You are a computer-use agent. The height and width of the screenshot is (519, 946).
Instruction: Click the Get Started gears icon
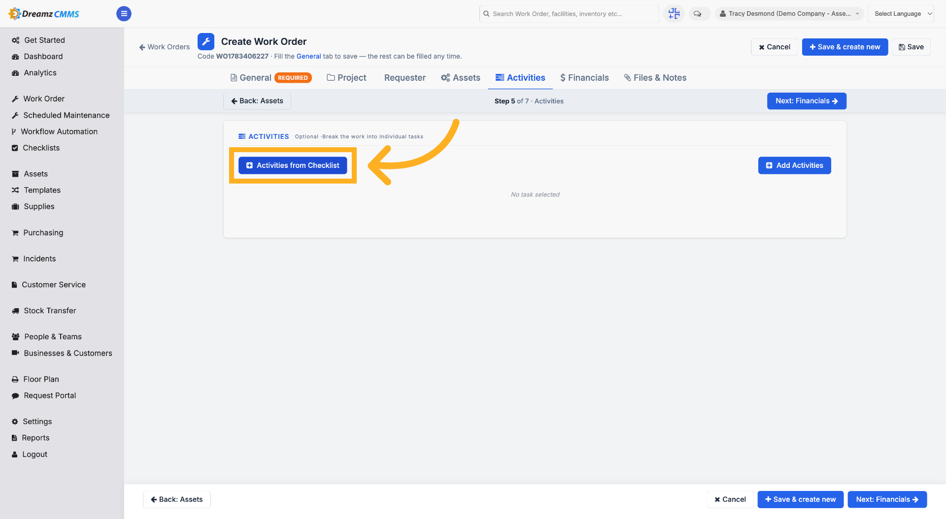16,40
